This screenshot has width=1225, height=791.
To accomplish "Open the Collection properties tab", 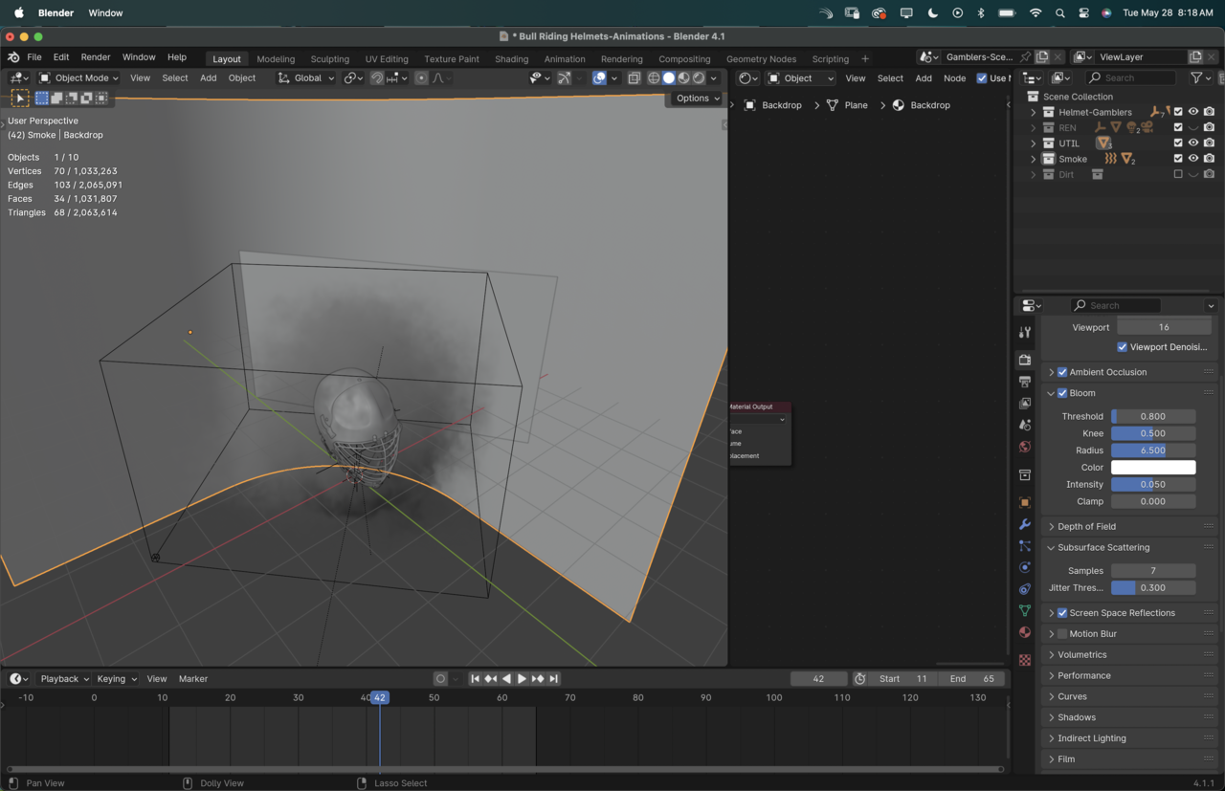I will pyautogui.click(x=1025, y=474).
